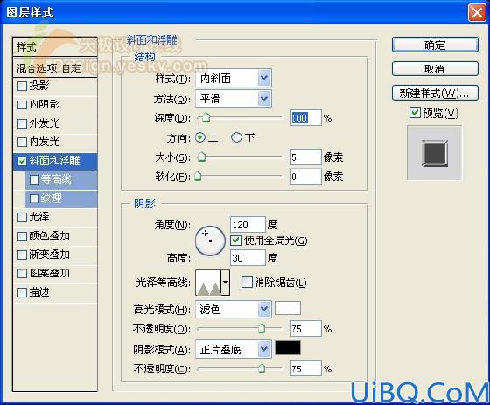
Task: Open the 方法 technique dropdown (平滑)
Action: (x=234, y=99)
